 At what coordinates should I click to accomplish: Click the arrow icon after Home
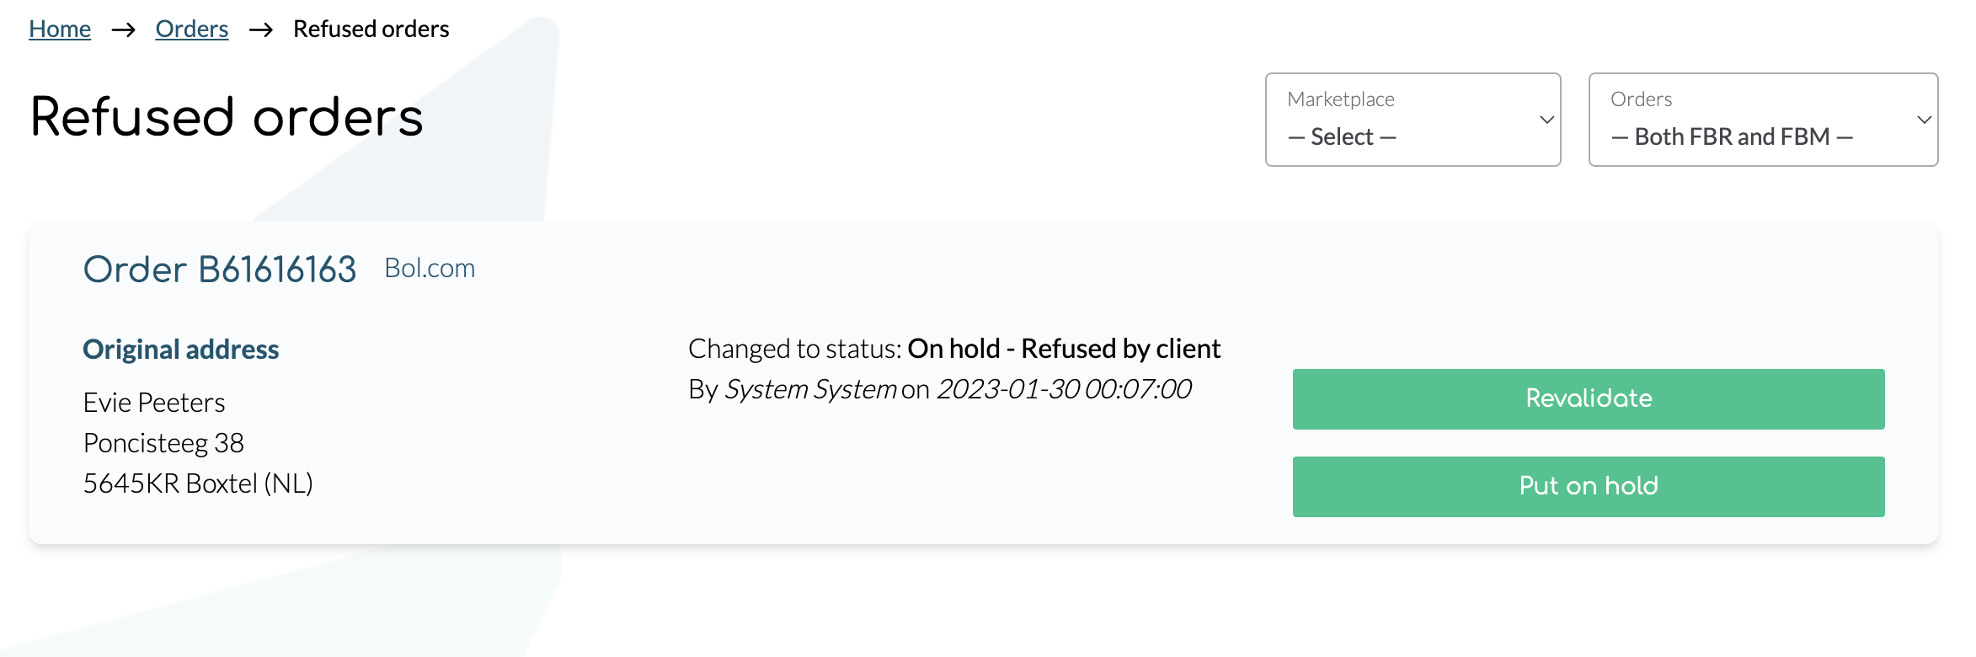pyautogui.click(x=124, y=30)
